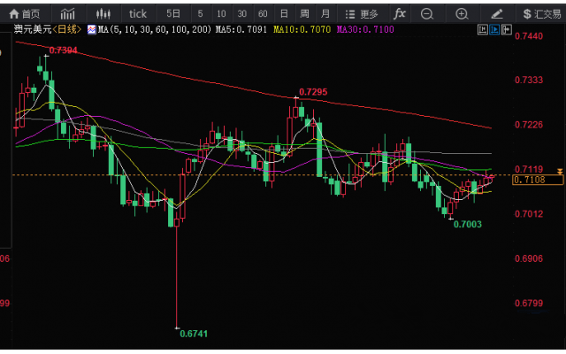Viewport: 566px width, 354px height.
Task: Select the 60-minute period
Action: (x=263, y=14)
